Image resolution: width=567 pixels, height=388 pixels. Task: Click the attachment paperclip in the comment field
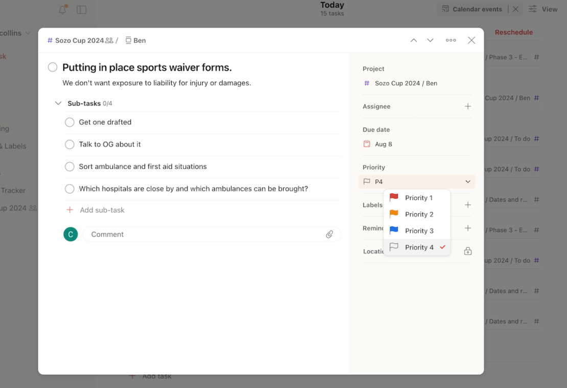pyautogui.click(x=329, y=234)
